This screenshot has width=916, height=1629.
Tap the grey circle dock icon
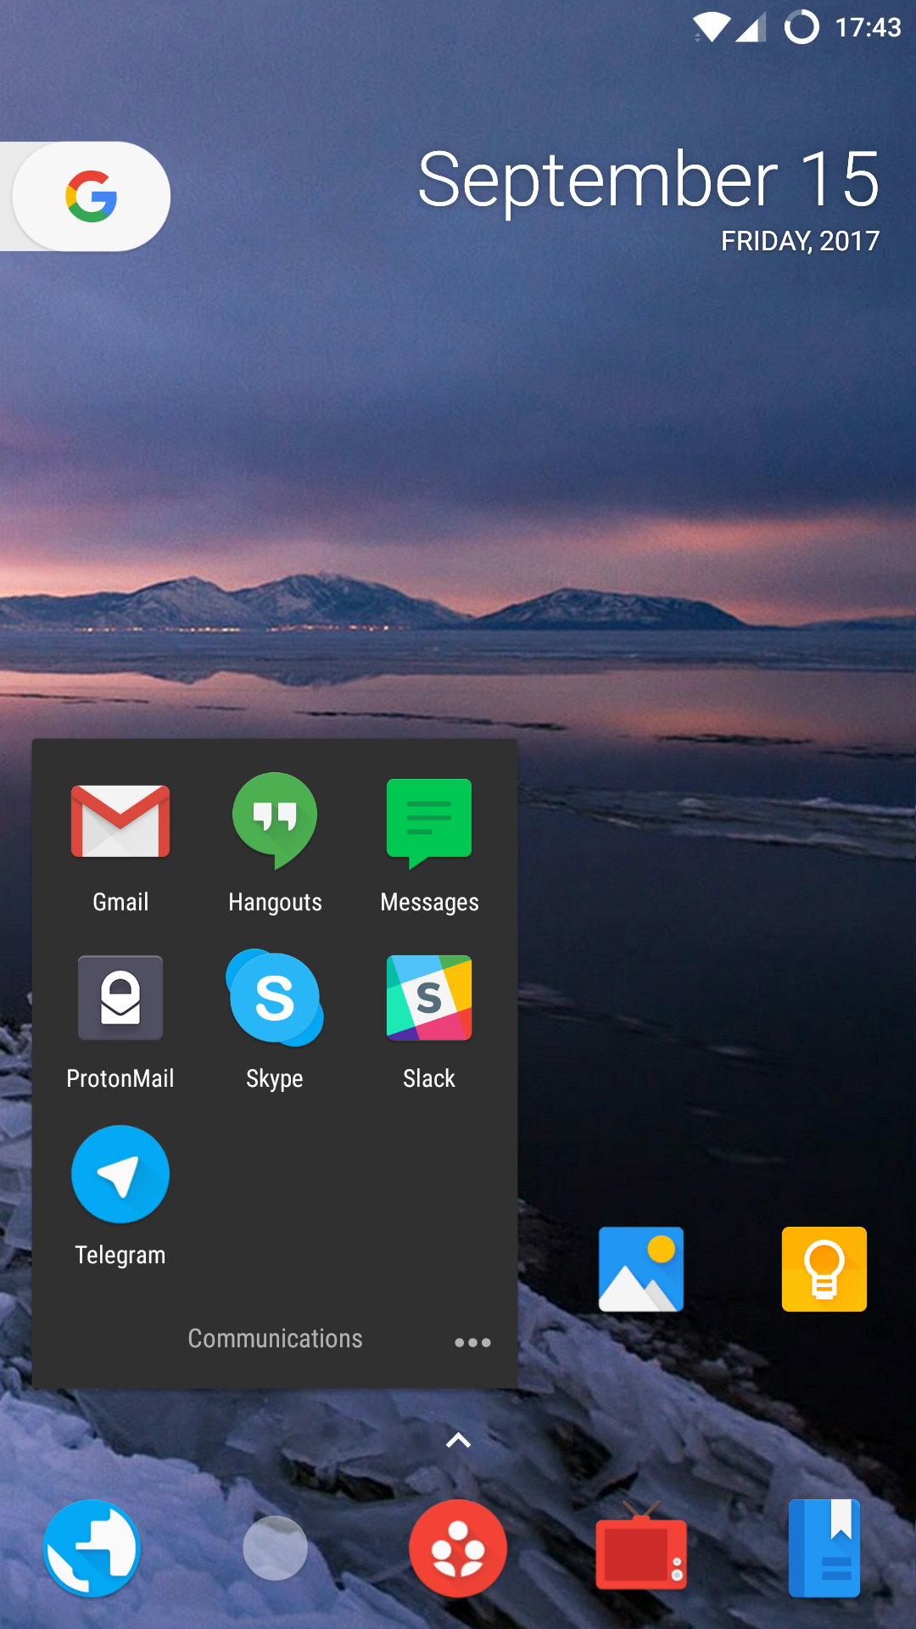pyautogui.click(x=275, y=1548)
